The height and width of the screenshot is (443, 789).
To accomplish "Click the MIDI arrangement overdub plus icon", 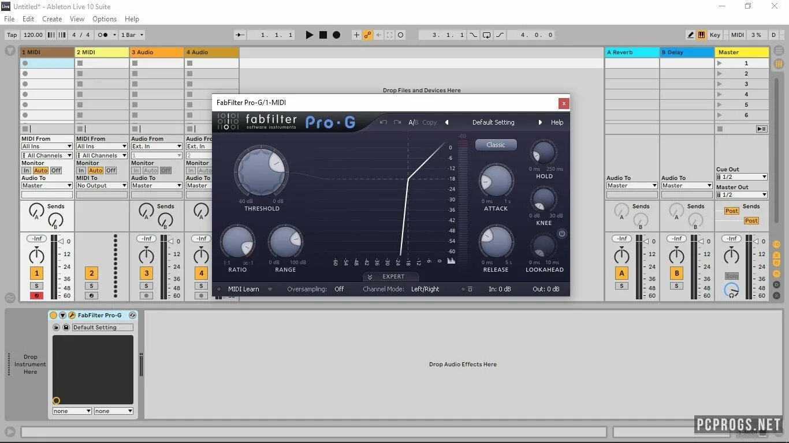I will tap(356, 35).
